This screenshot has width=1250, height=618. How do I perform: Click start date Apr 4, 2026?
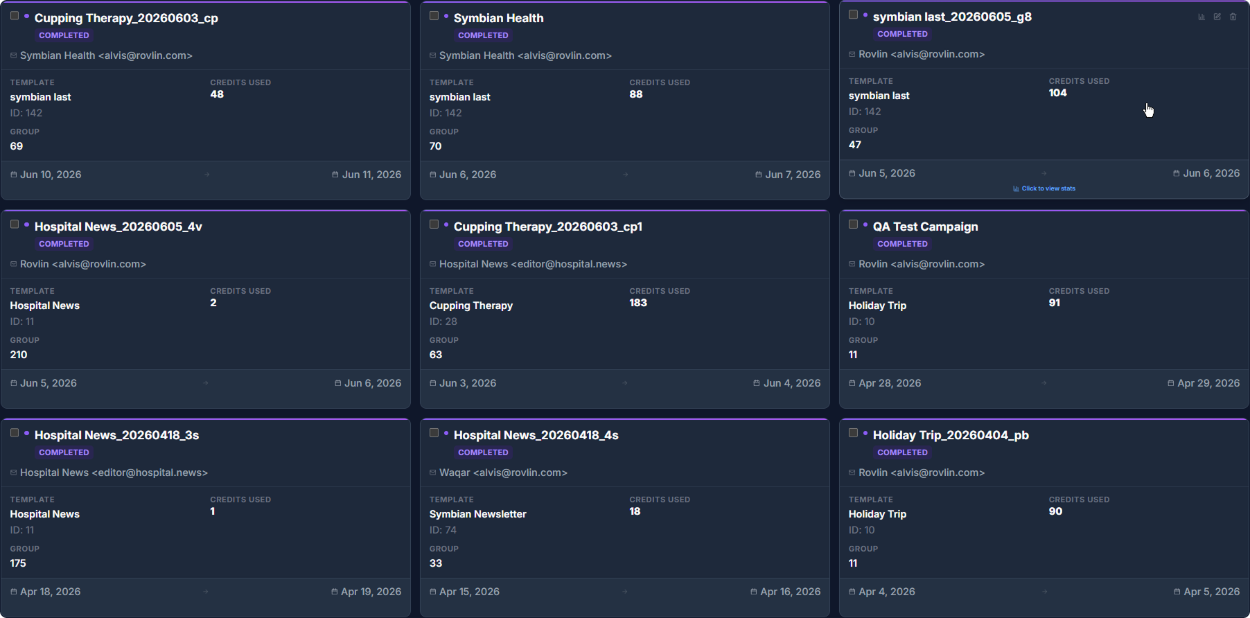tap(887, 592)
